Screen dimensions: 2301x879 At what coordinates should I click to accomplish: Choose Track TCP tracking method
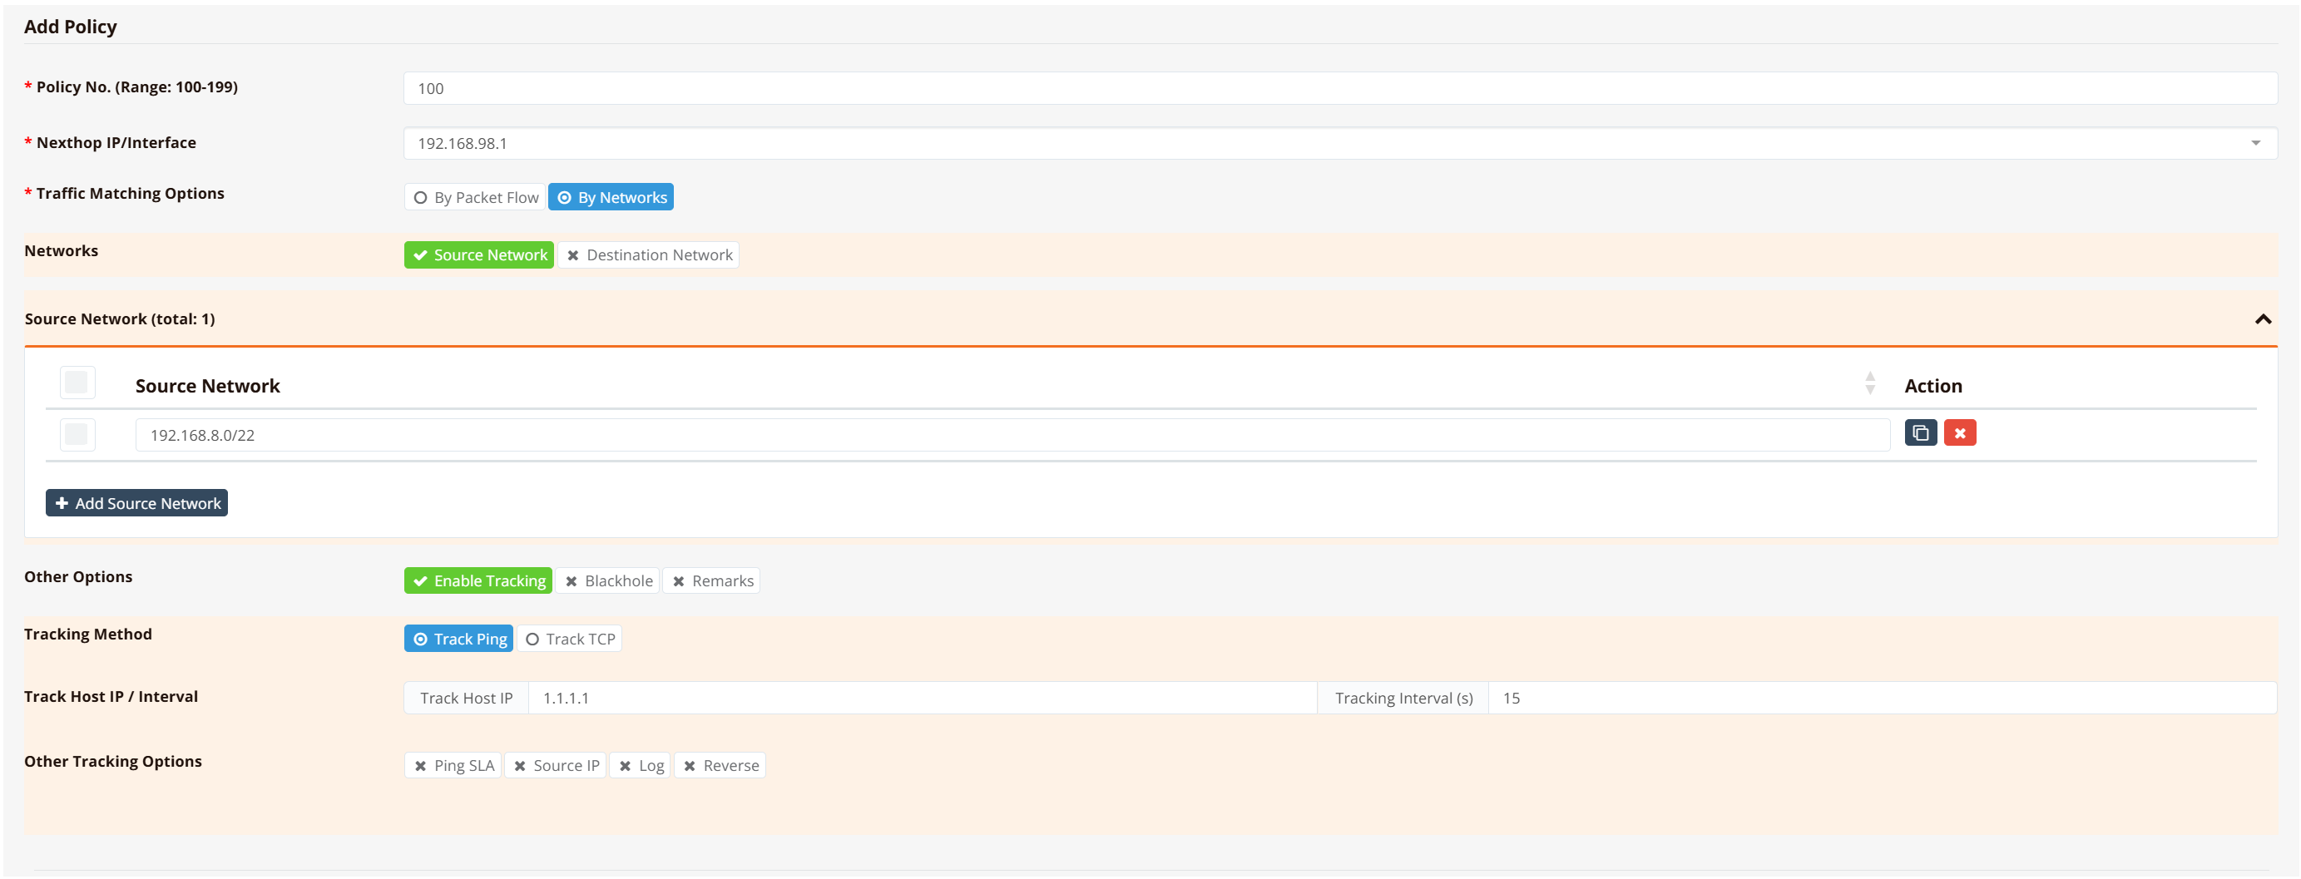pos(569,639)
